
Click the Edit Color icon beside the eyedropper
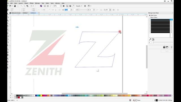(153, 40)
